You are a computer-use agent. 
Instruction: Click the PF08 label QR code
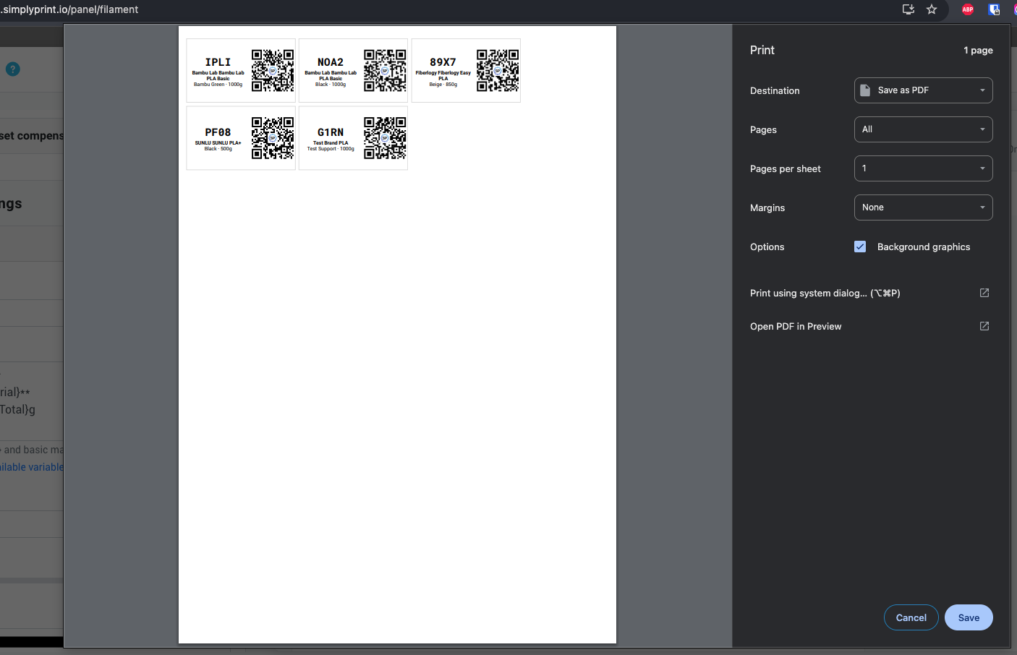273,138
